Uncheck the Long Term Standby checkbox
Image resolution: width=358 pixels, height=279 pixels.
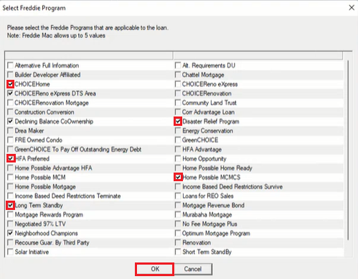point(10,206)
